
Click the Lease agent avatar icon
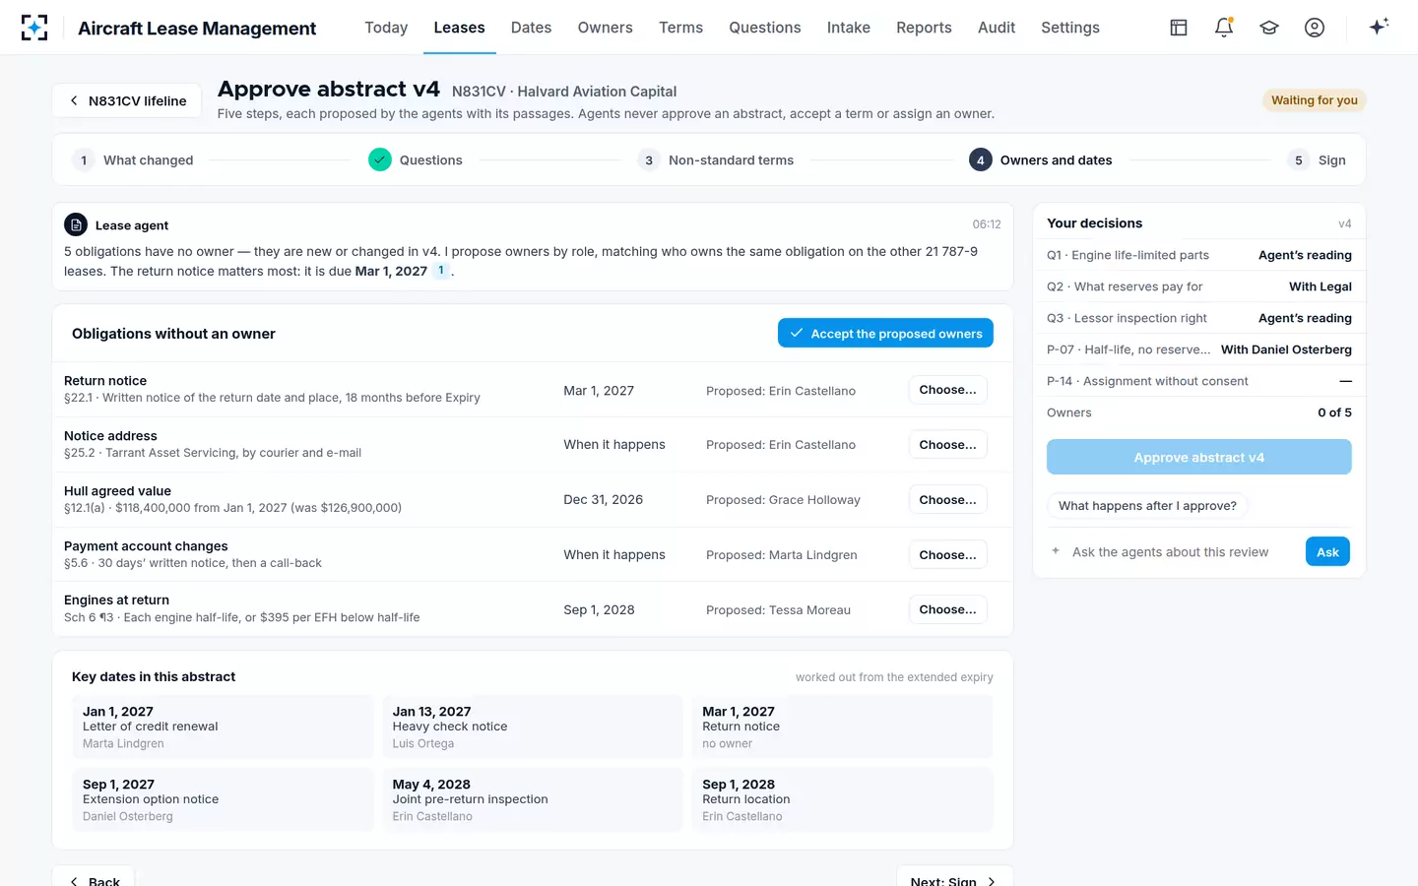click(x=76, y=224)
